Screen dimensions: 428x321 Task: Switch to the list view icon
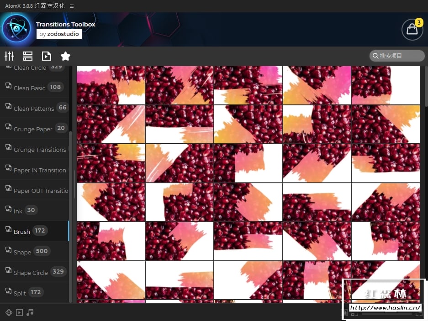pos(28,56)
